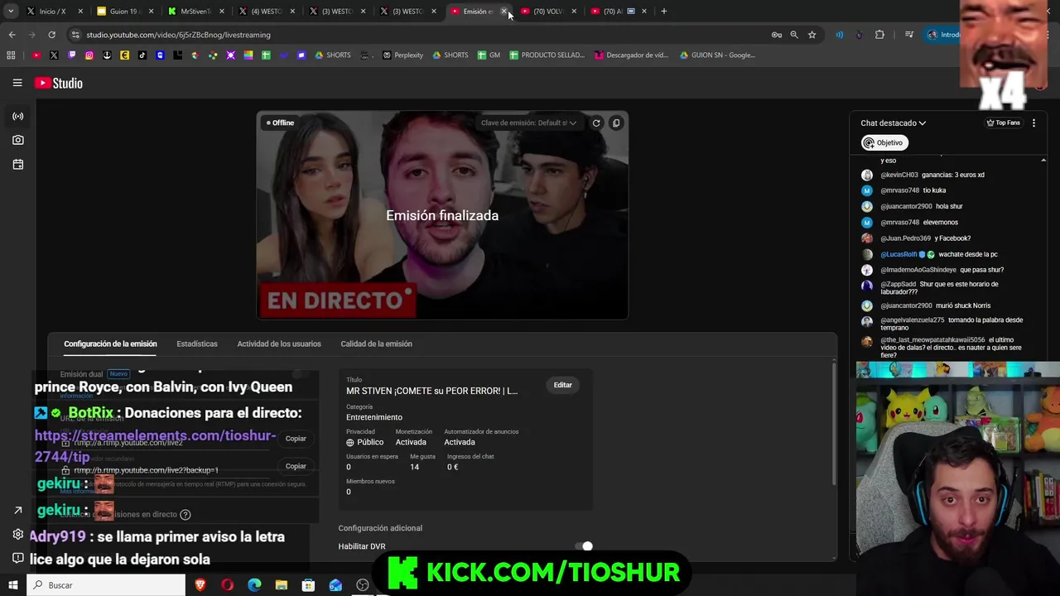
Task: Open OBS Studio from the taskbar
Action: coord(363,585)
